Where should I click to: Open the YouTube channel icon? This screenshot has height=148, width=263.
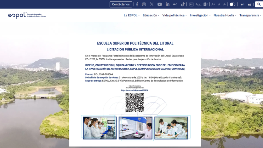tap(160, 4)
